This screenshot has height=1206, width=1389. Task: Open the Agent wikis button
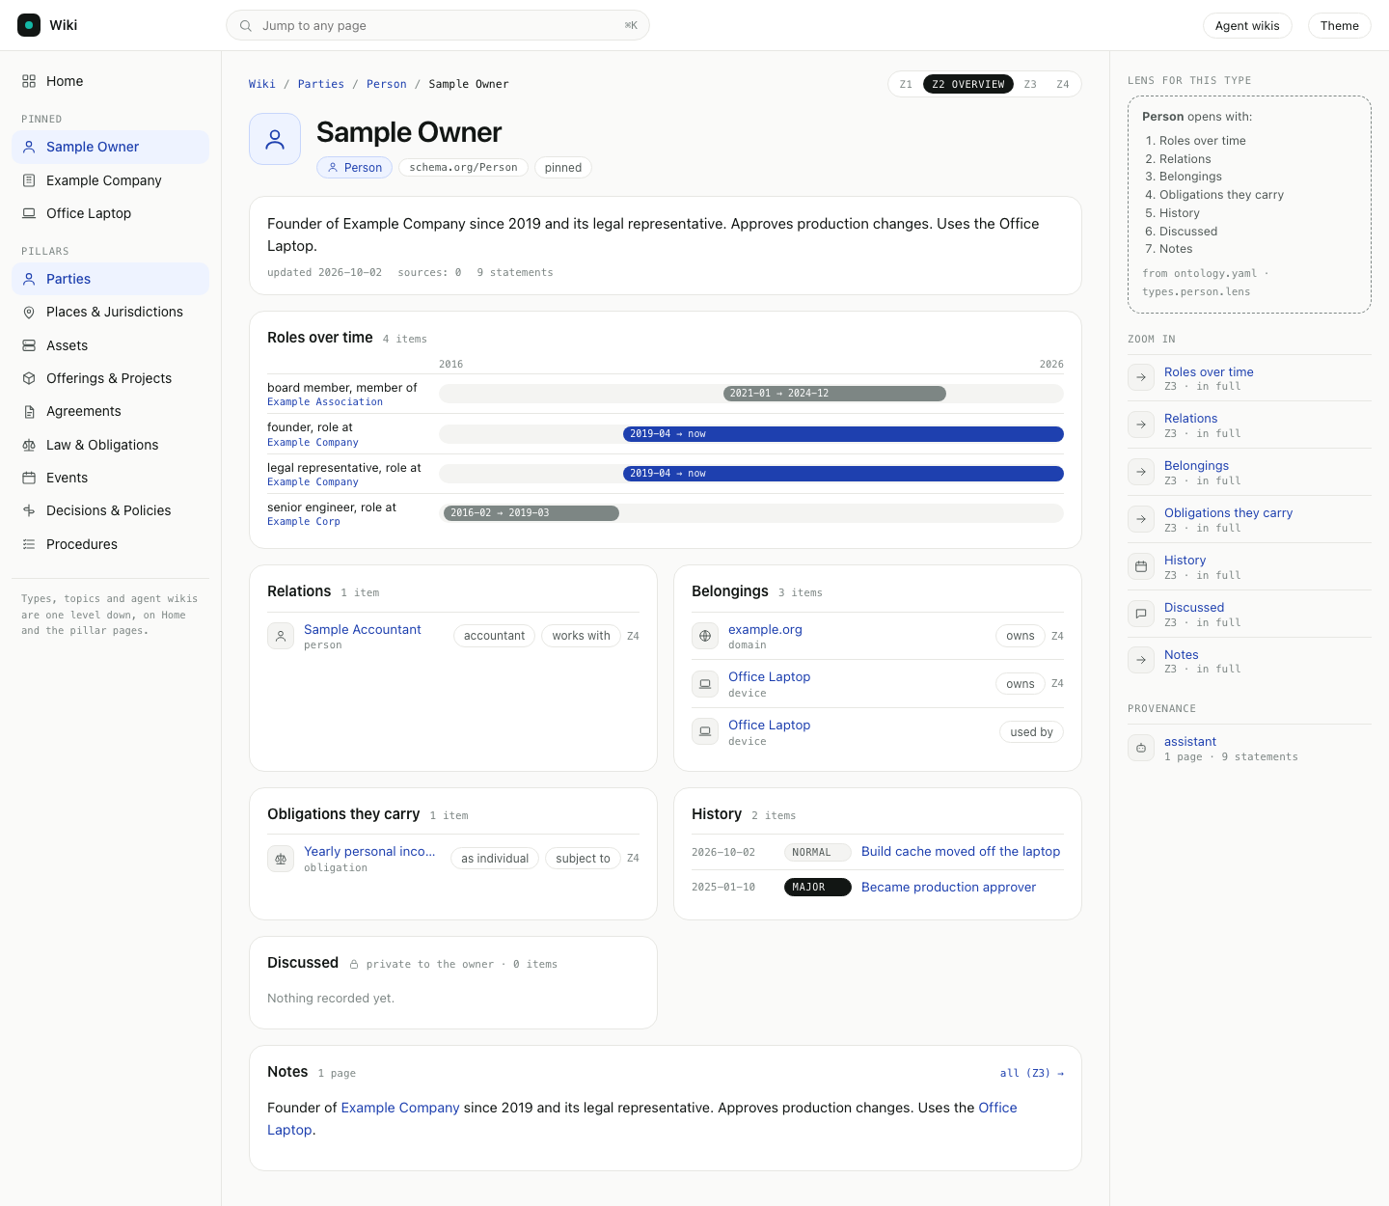pyautogui.click(x=1247, y=25)
